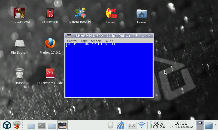Launch the terminal from the panel
The image size is (218, 130).
[x=42, y=125]
